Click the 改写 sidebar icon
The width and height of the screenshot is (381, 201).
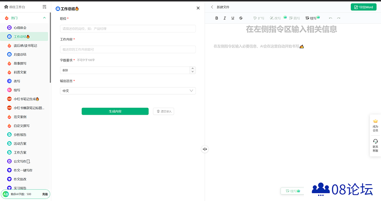pyautogui.click(x=9, y=81)
